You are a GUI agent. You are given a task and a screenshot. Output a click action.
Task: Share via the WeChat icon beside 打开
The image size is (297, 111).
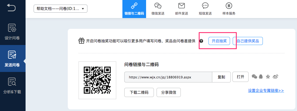tap(254, 77)
